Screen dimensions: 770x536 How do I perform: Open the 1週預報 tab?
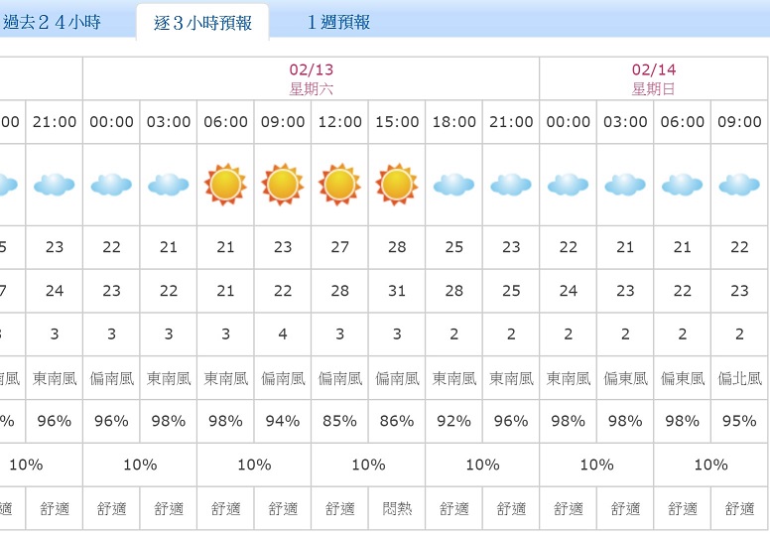click(x=338, y=22)
